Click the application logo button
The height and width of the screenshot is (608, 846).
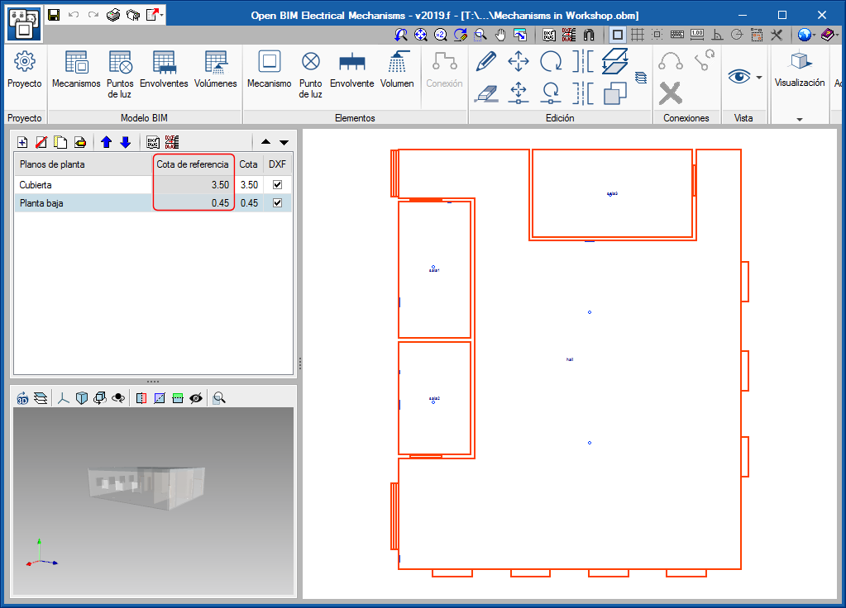tap(23, 23)
